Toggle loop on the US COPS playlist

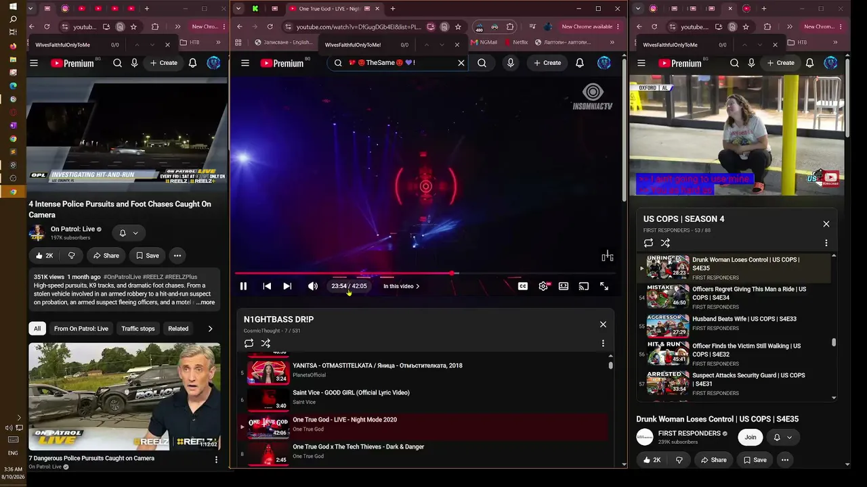click(648, 243)
